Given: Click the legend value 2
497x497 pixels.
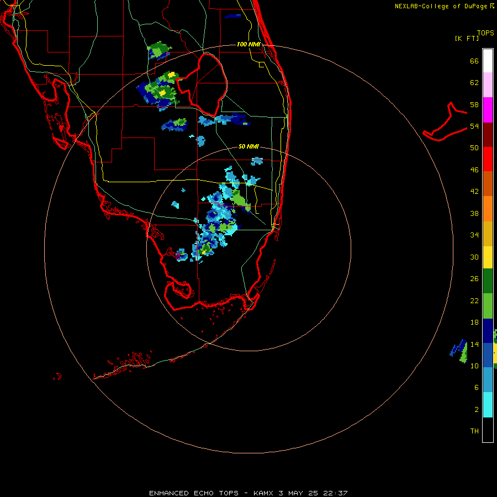Looking at the screenshot, I should click(x=477, y=409).
